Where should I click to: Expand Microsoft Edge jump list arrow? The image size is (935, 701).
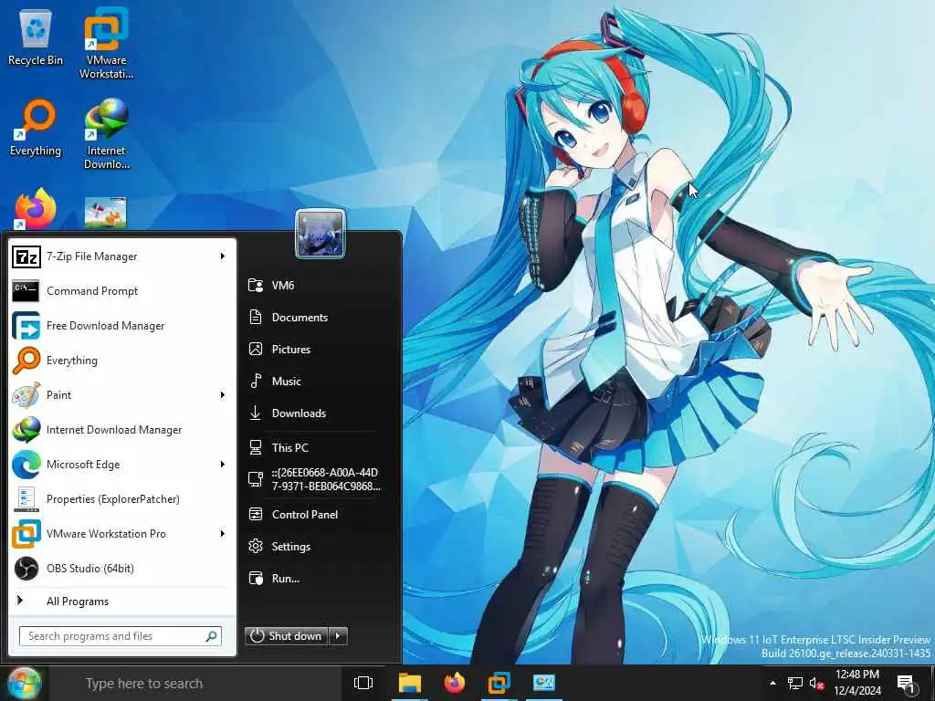tap(223, 464)
